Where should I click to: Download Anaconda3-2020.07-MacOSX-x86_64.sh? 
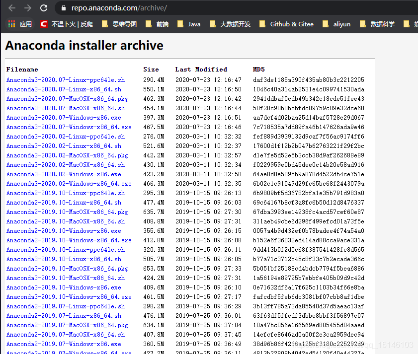point(66,108)
